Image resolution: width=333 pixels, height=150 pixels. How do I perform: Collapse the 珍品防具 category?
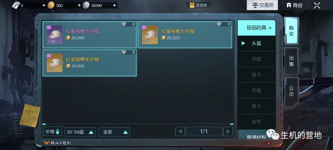point(256,28)
